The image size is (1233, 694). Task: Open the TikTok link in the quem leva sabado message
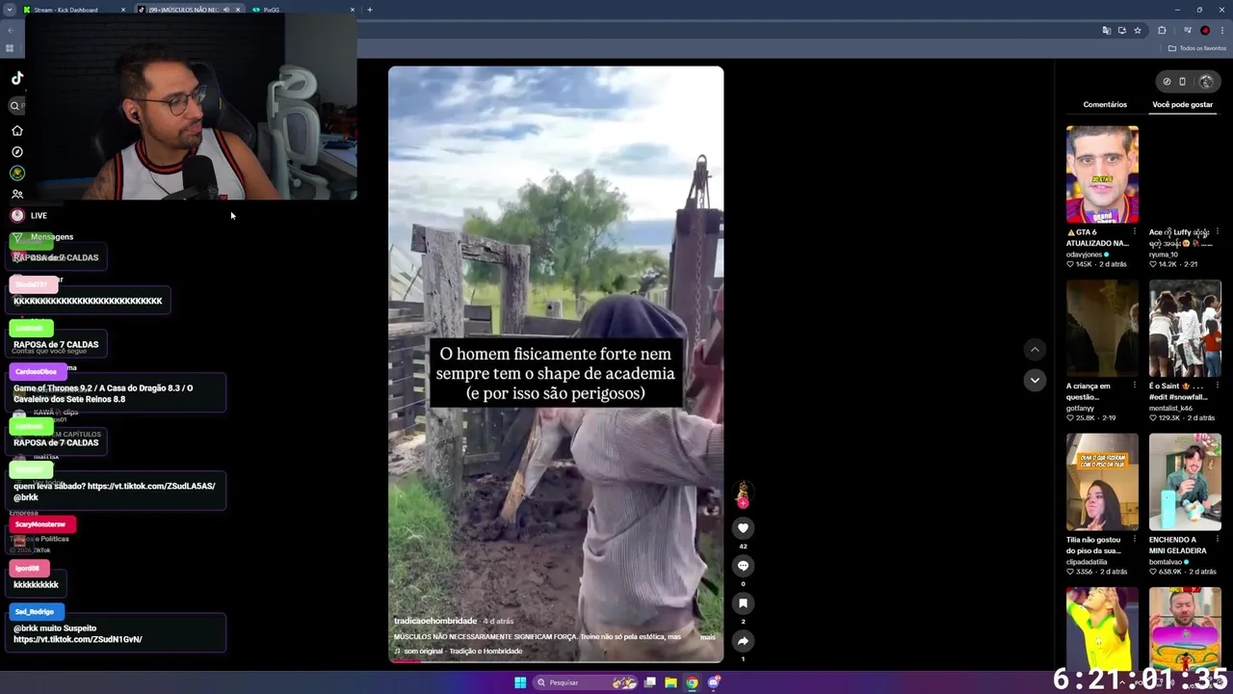point(151,486)
